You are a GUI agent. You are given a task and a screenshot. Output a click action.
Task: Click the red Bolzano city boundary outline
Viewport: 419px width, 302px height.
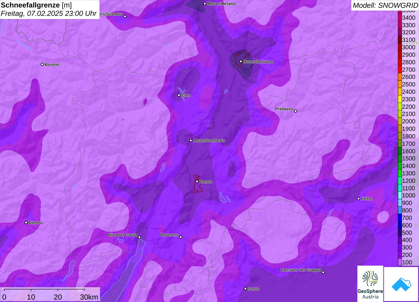click(241, 58)
